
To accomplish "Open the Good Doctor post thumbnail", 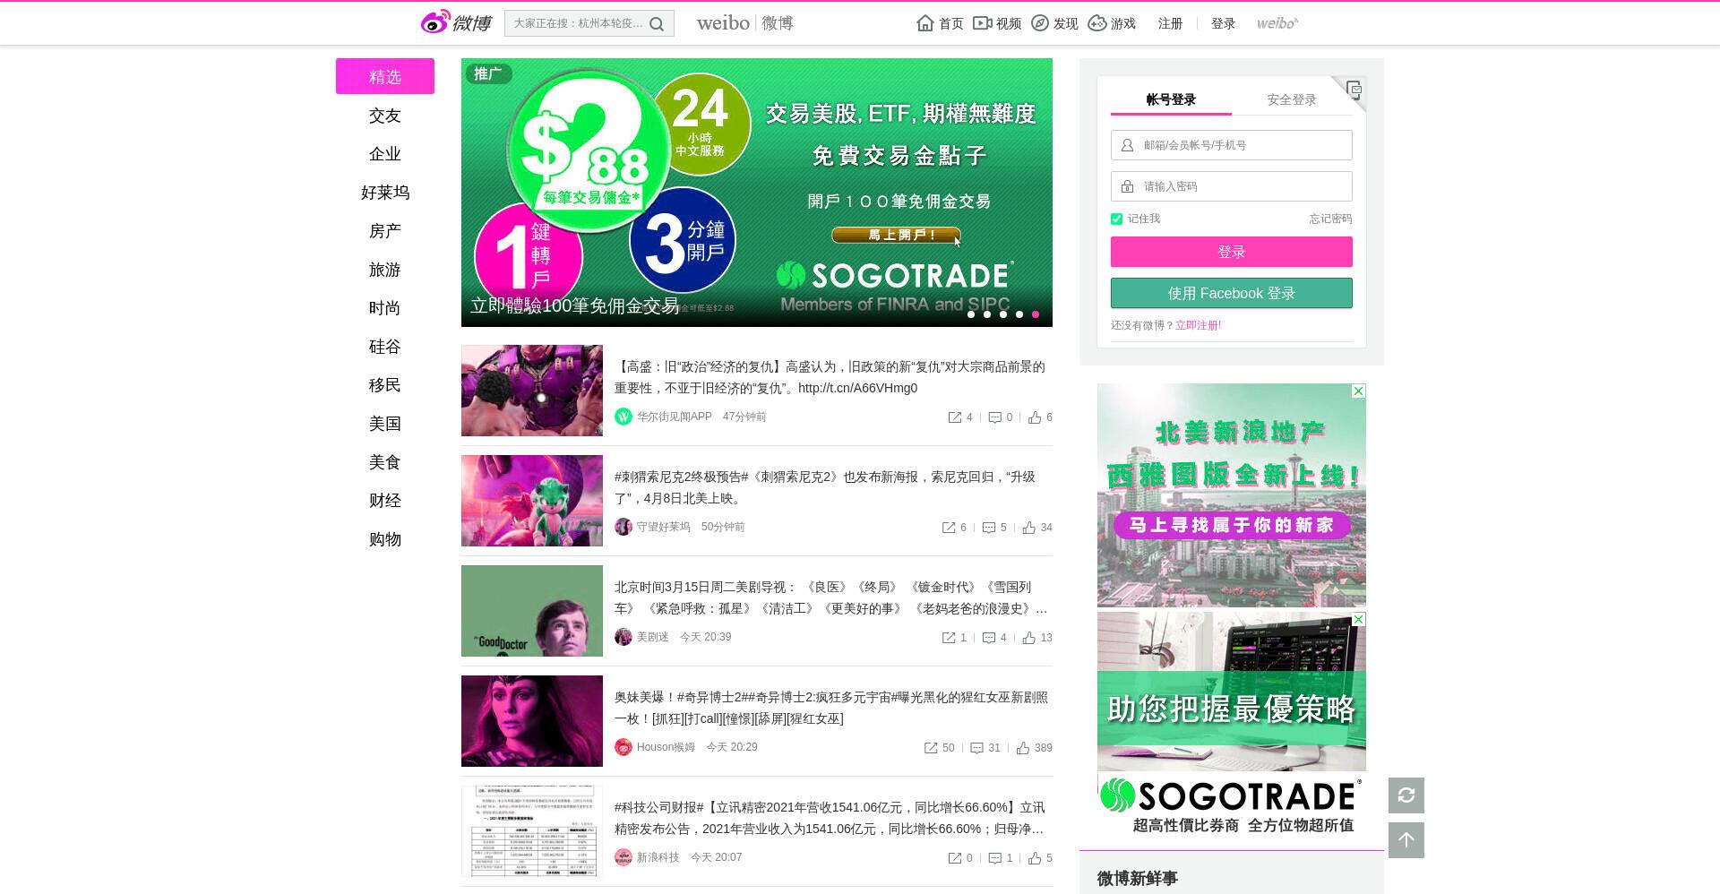I will (x=532, y=611).
